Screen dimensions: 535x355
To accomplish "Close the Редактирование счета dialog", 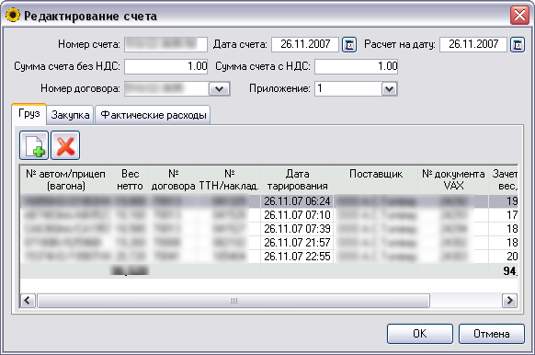I will coord(519,16).
